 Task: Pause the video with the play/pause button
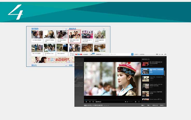(x=86, y=102)
